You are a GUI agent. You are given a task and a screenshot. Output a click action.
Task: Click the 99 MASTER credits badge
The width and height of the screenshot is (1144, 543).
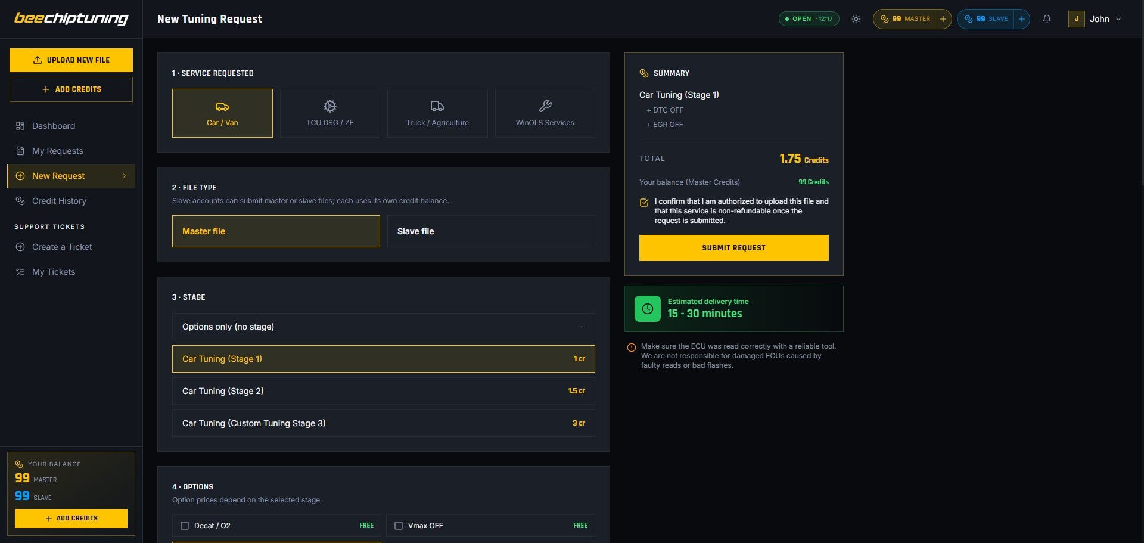[x=904, y=19]
